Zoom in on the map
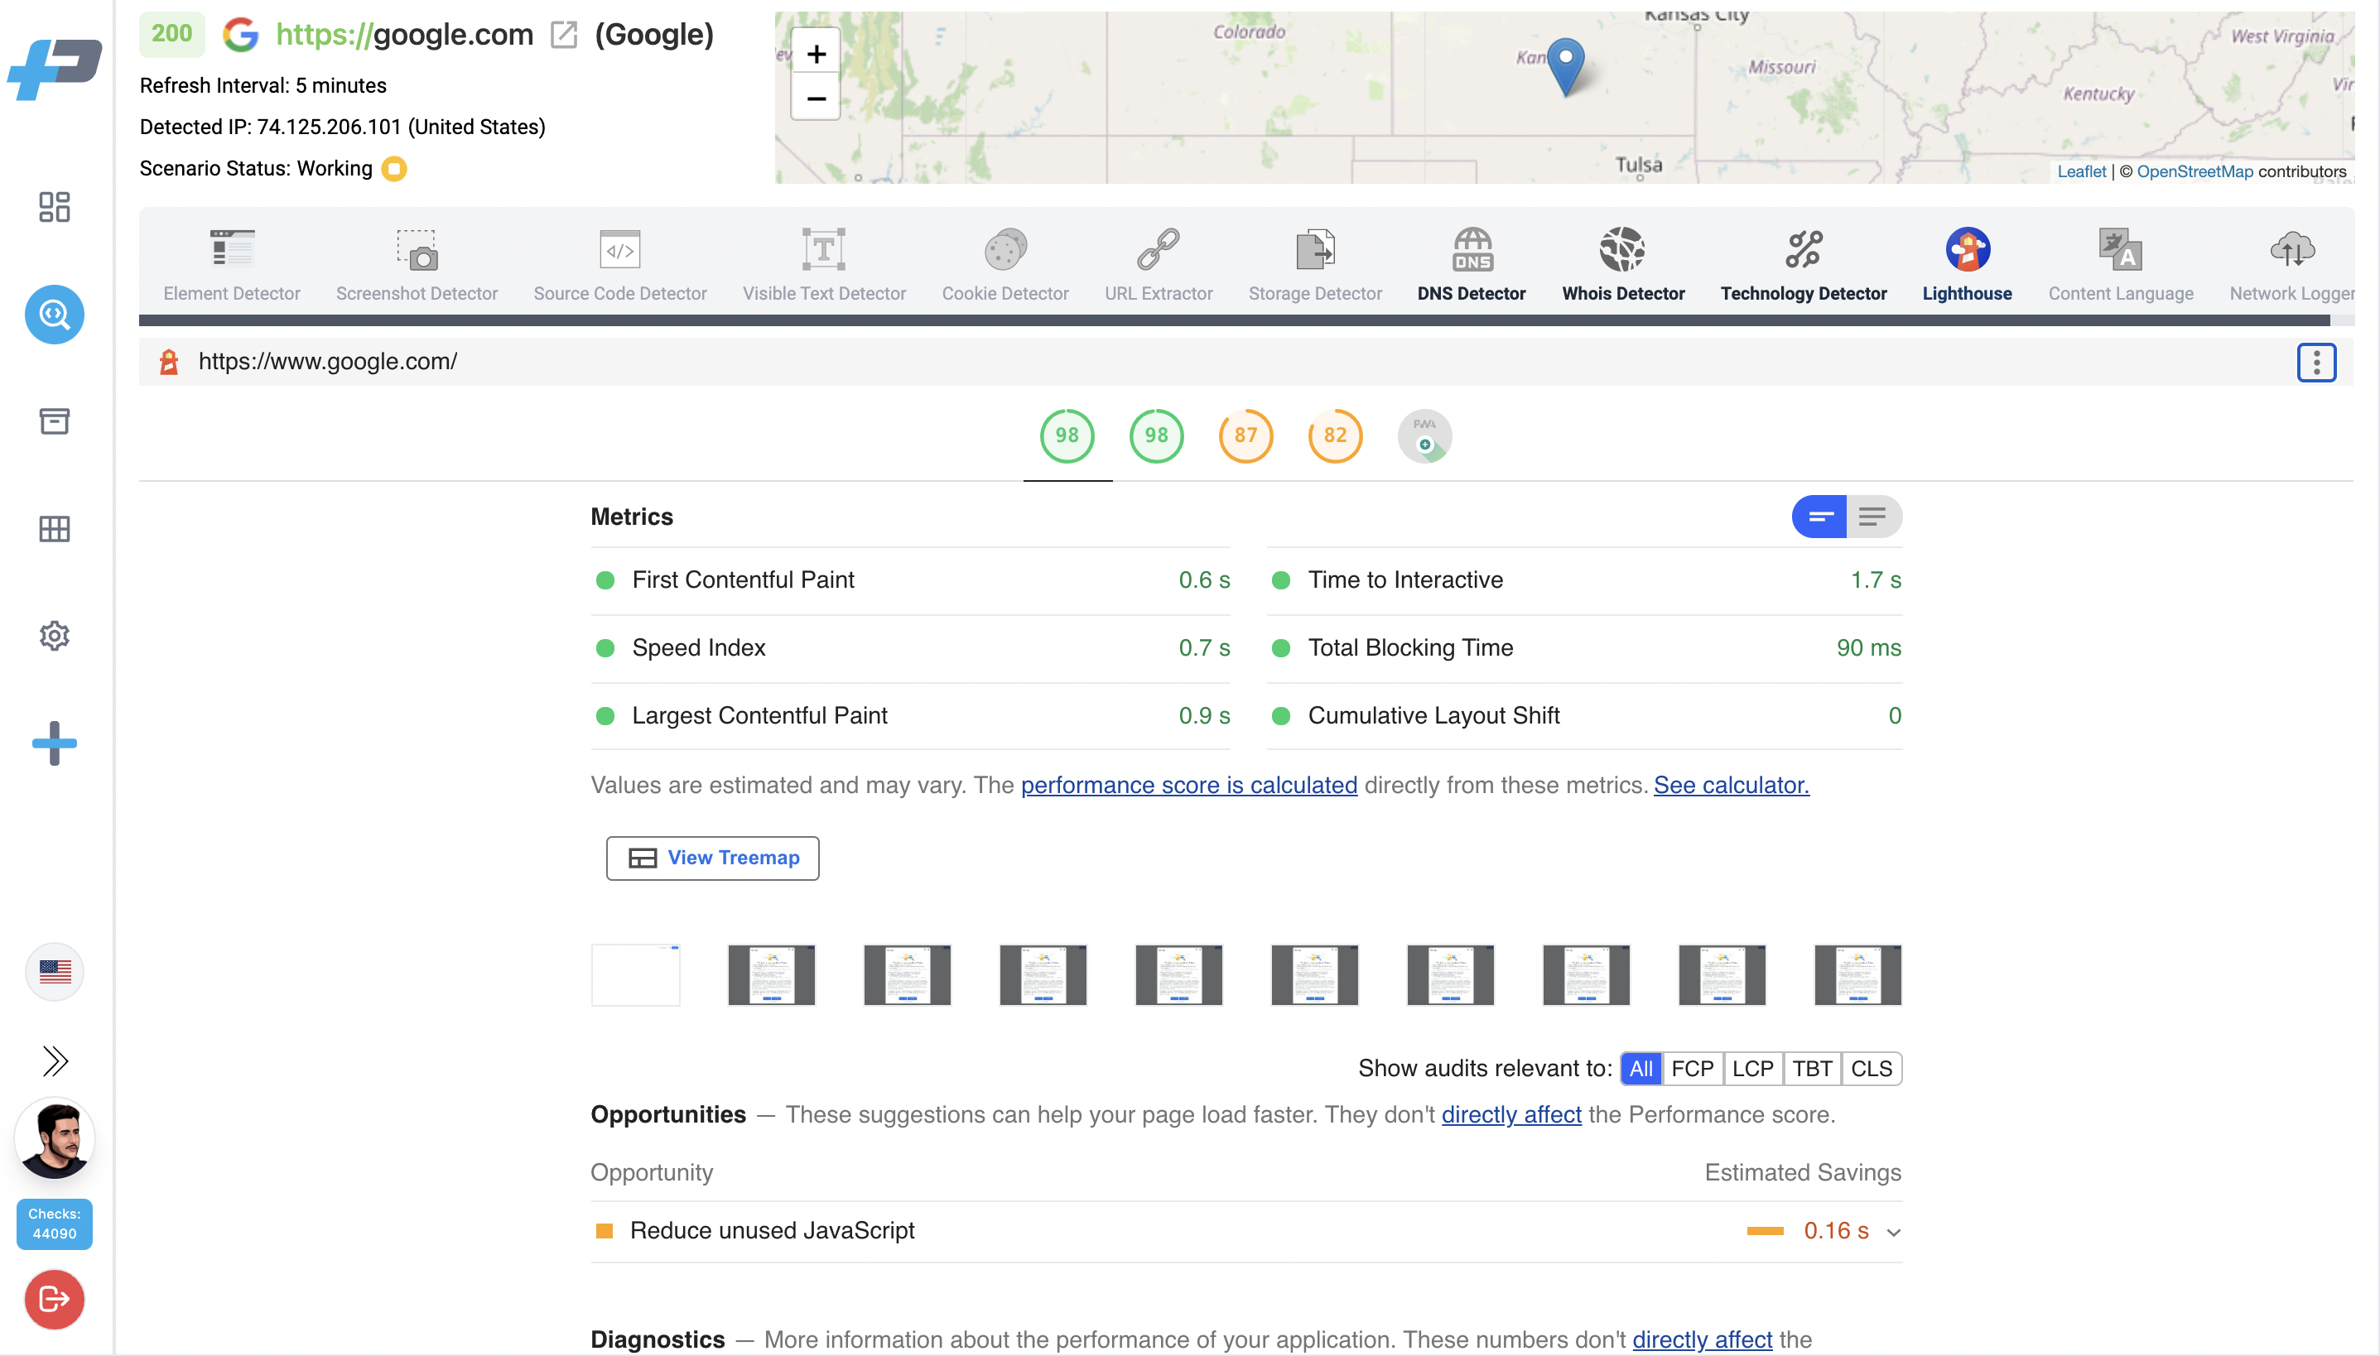Viewport: 2380px width, 1356px height. [x=816, y=54]
